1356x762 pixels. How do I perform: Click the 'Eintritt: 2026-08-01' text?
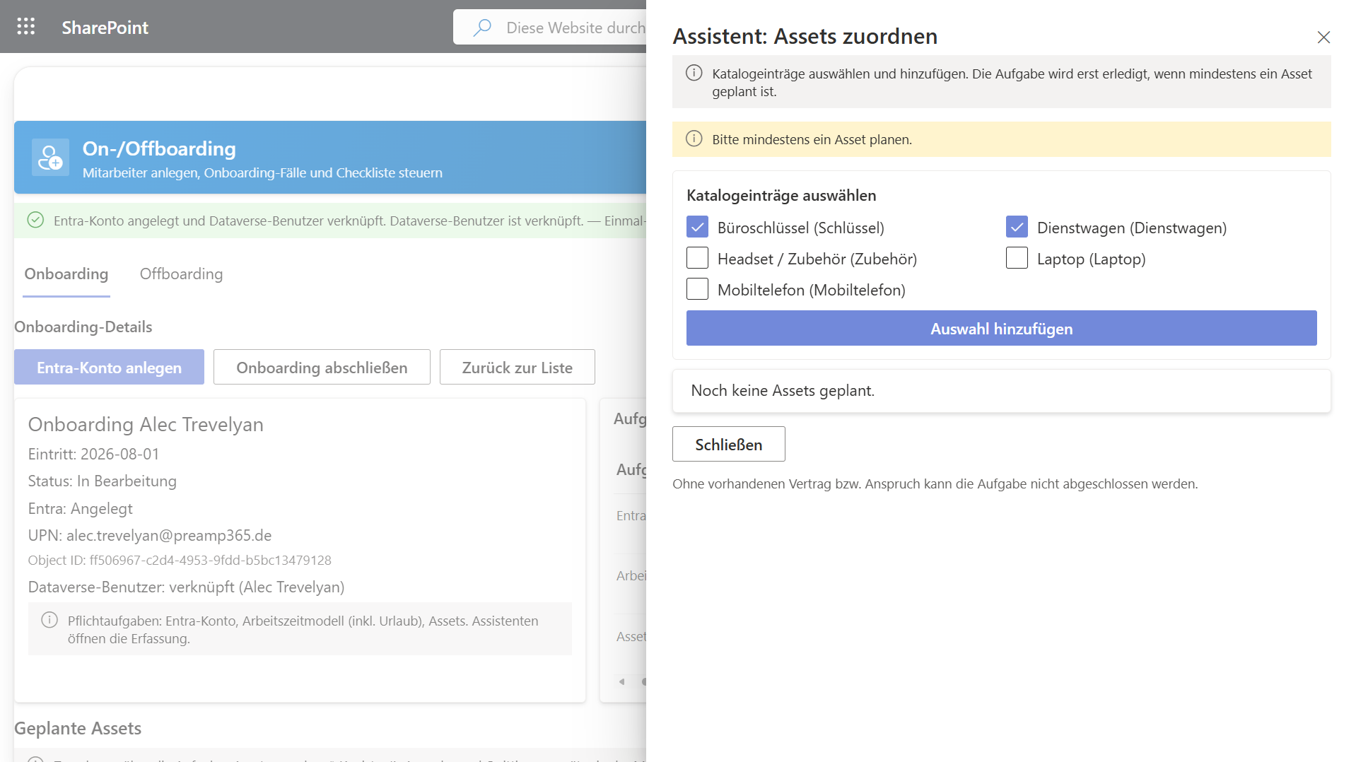click(93, 454)
